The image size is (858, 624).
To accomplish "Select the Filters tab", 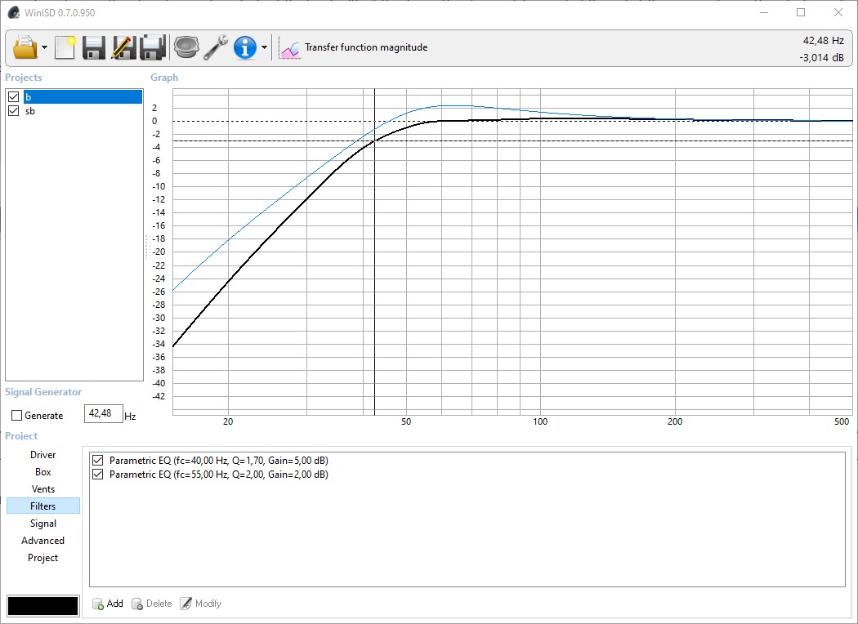I will (42, 506).
